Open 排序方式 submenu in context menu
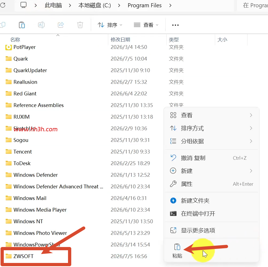The width and height of the screenshot is (268, 267). (211, 128)
